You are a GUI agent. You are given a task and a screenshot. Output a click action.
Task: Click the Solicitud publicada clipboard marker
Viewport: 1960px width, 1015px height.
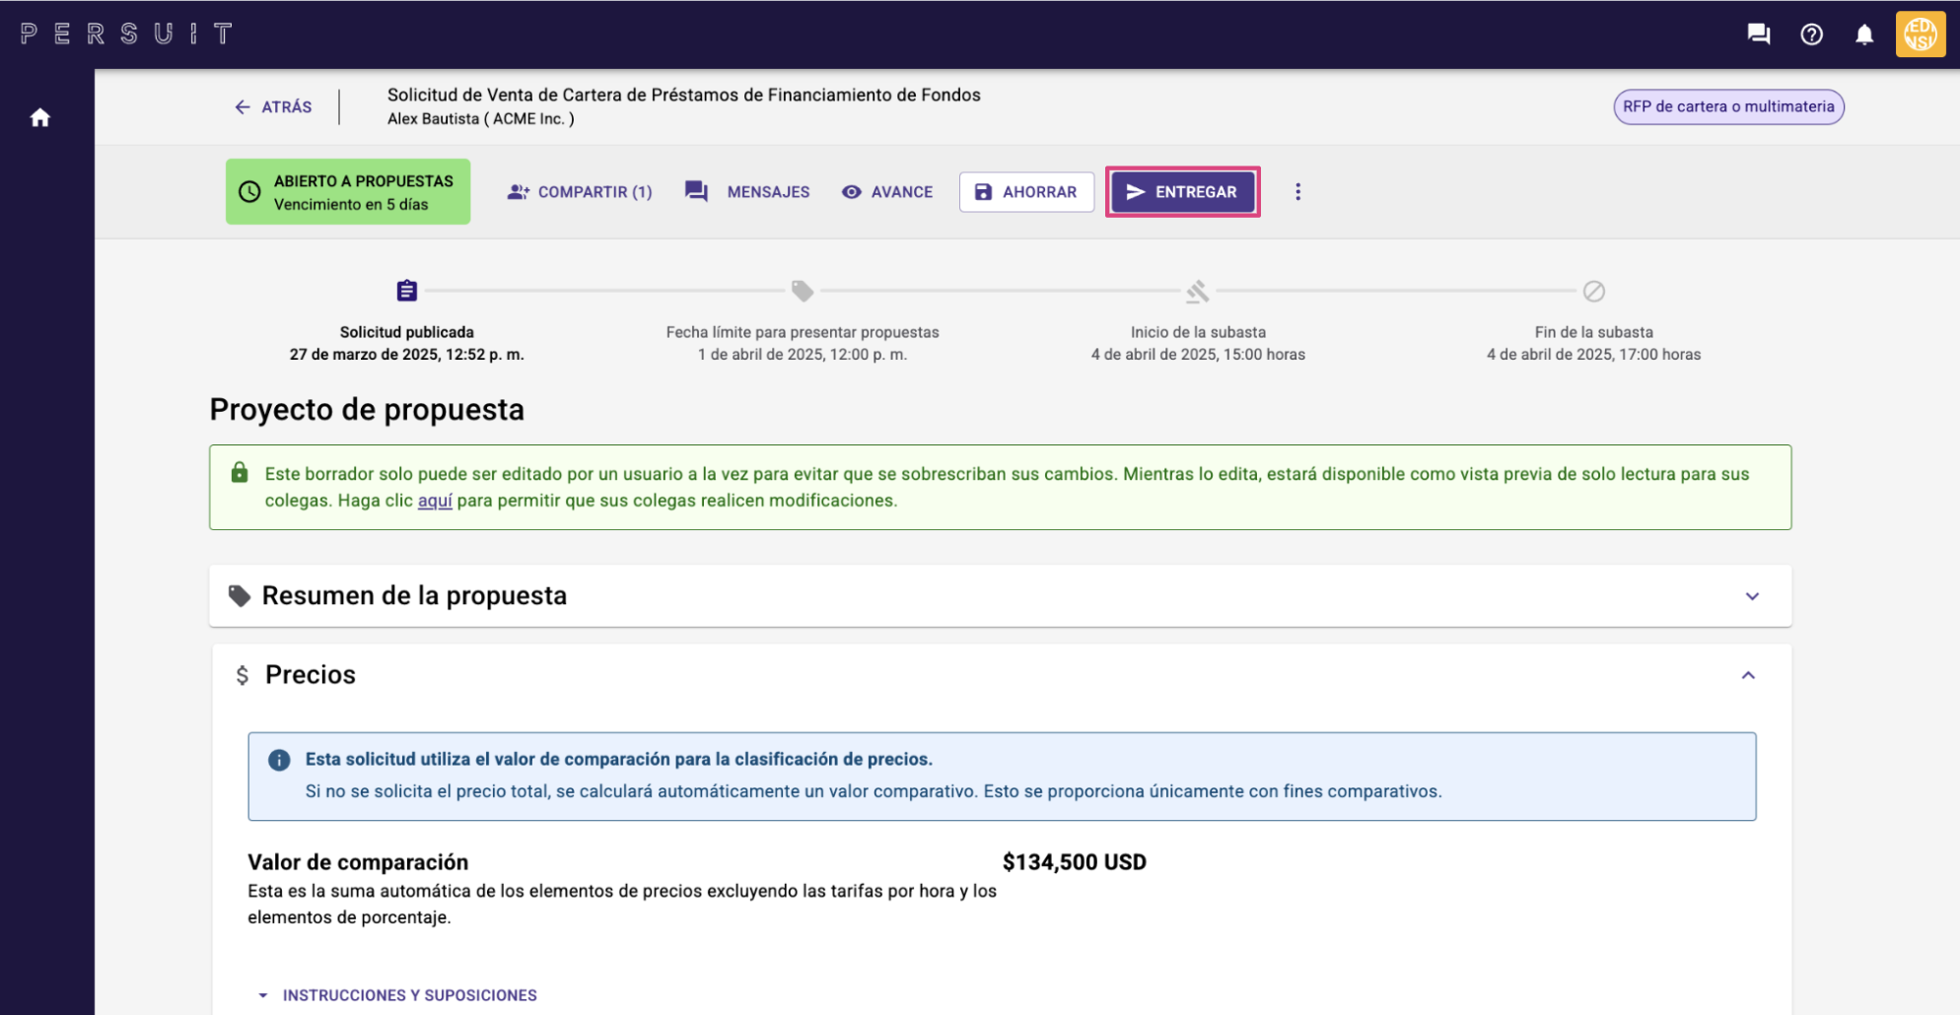pyautogui.click(x=407, y=291)
